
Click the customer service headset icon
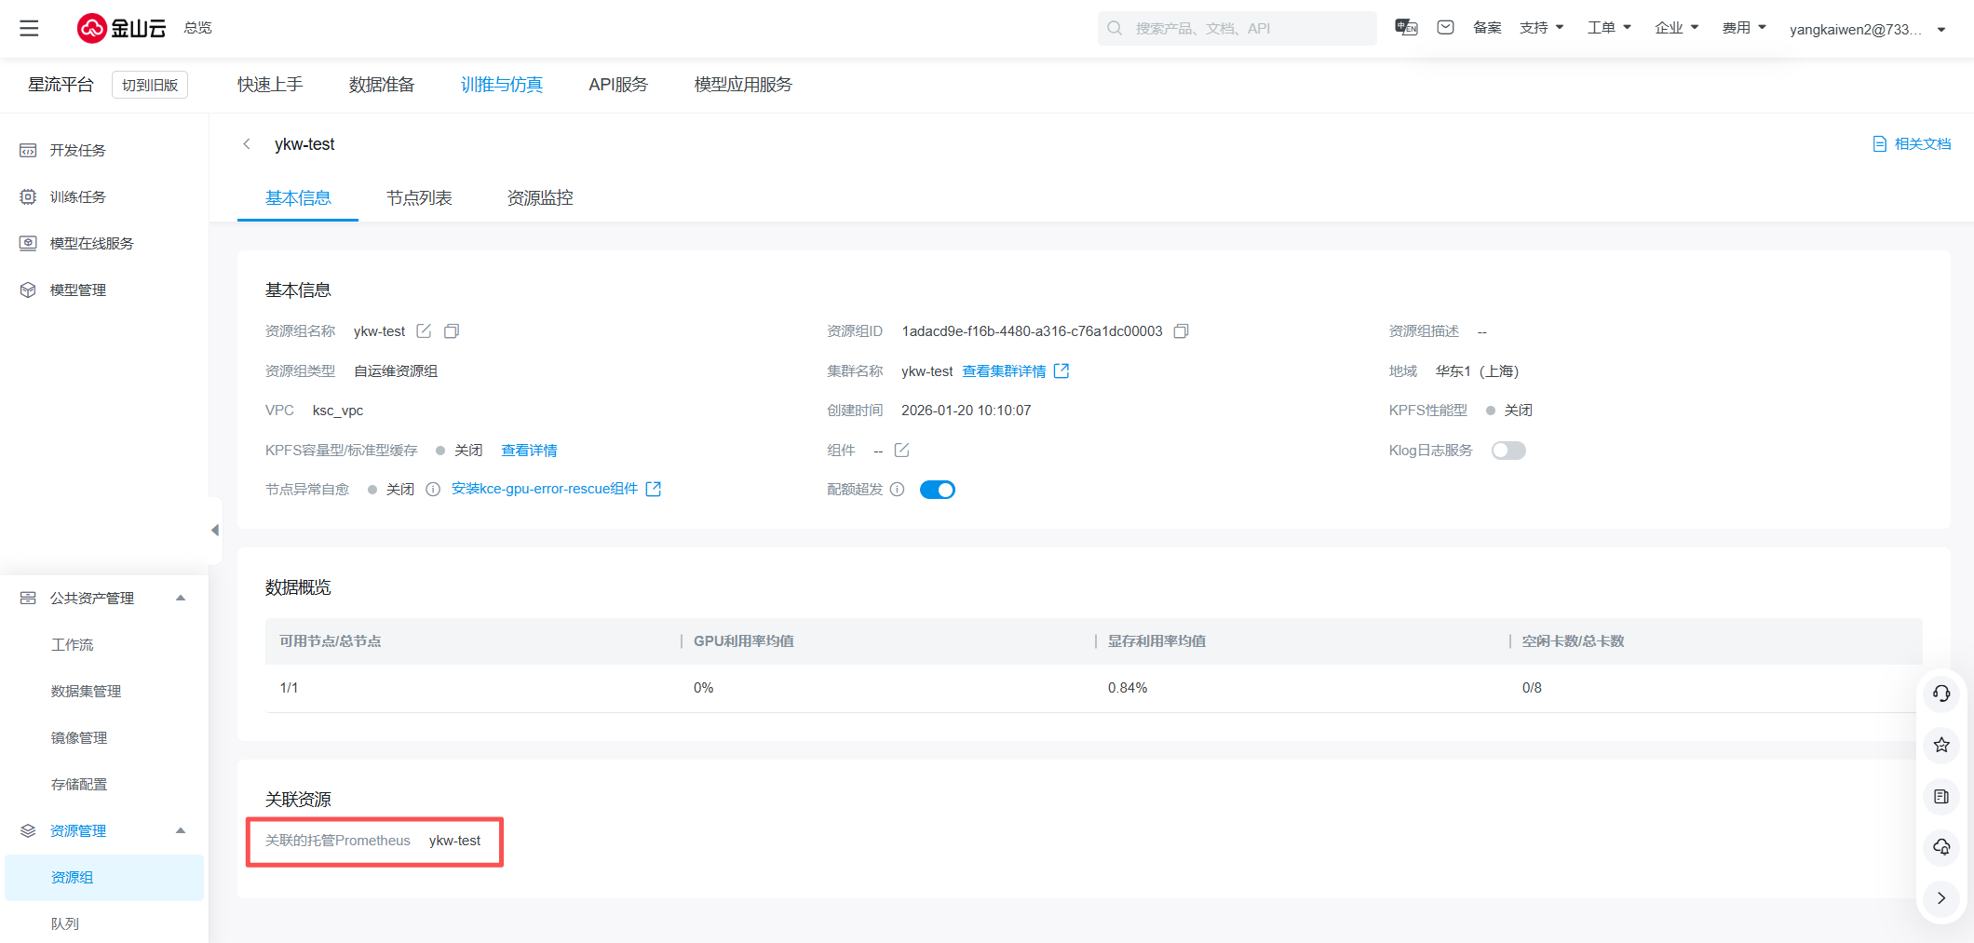click(x=1941, y=694)
